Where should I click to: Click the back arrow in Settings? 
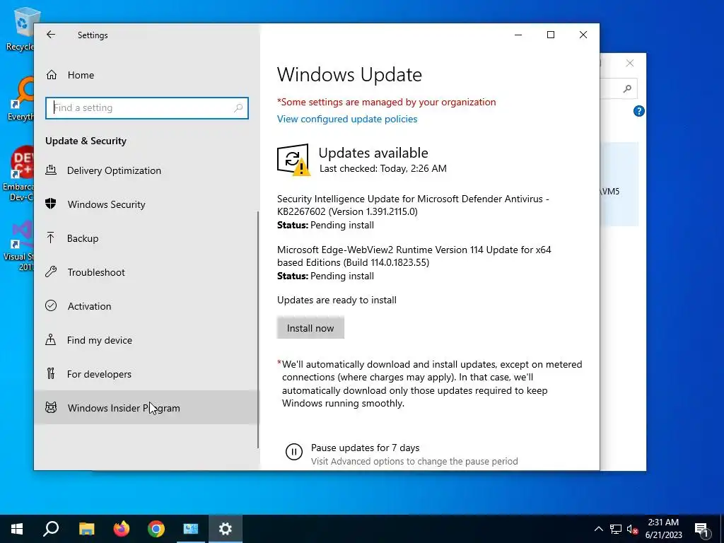point(51,35)
